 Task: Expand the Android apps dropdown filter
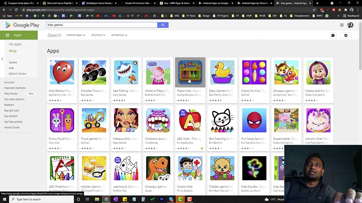[x=76, y=35]
